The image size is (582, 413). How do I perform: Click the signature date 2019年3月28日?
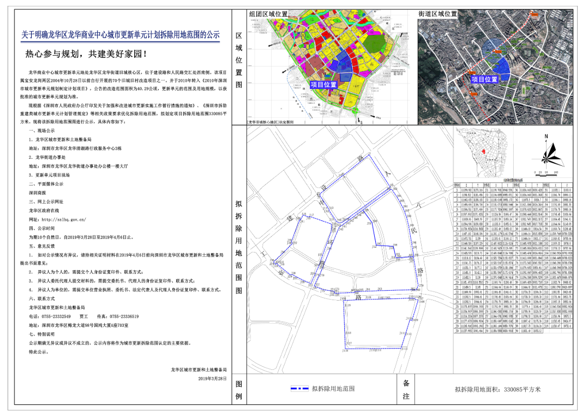pos(212,379)
